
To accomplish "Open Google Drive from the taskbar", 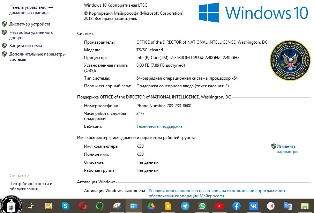I will 151,206.
